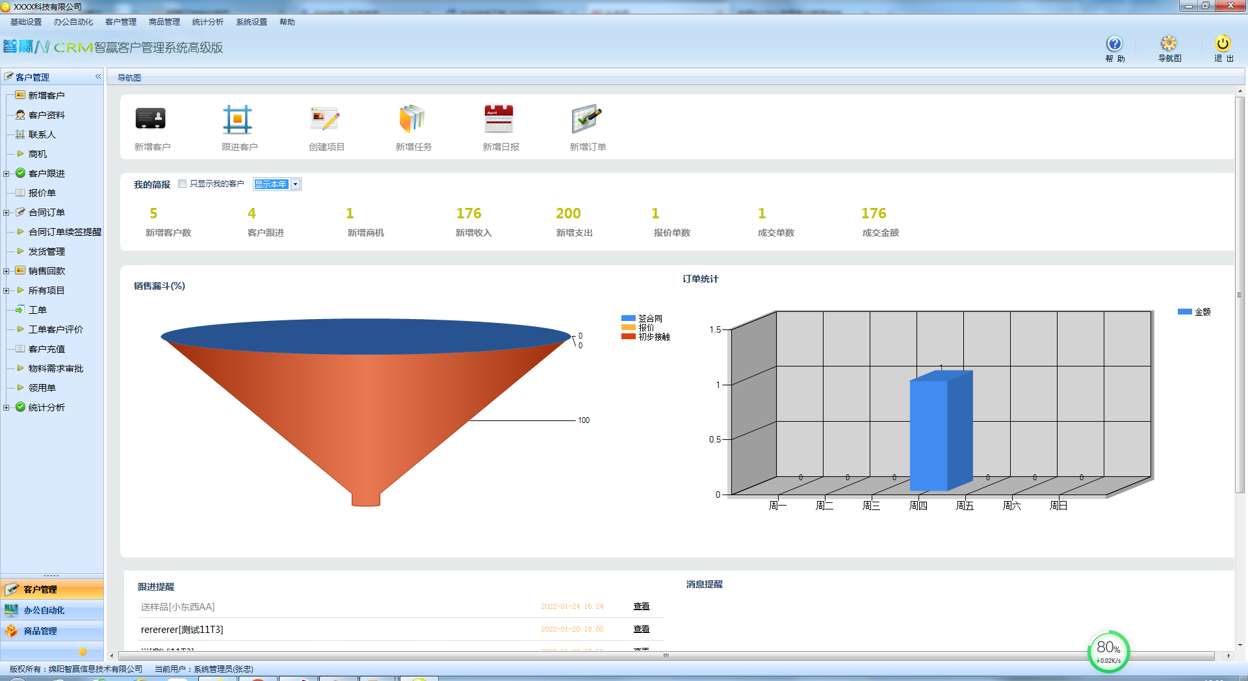Open the 商品管理 menu in menu bar

164,22
